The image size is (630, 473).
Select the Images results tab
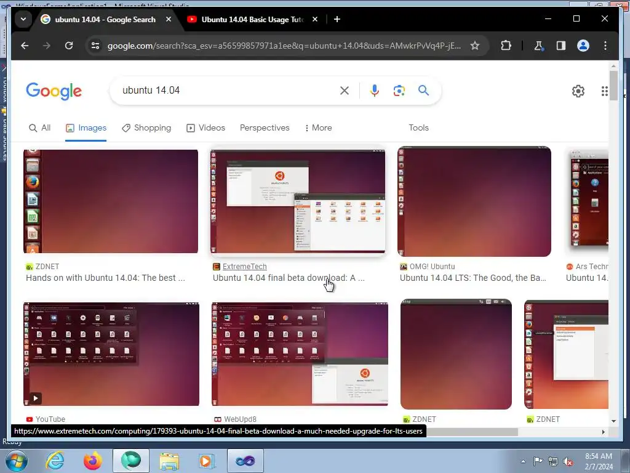86,128
